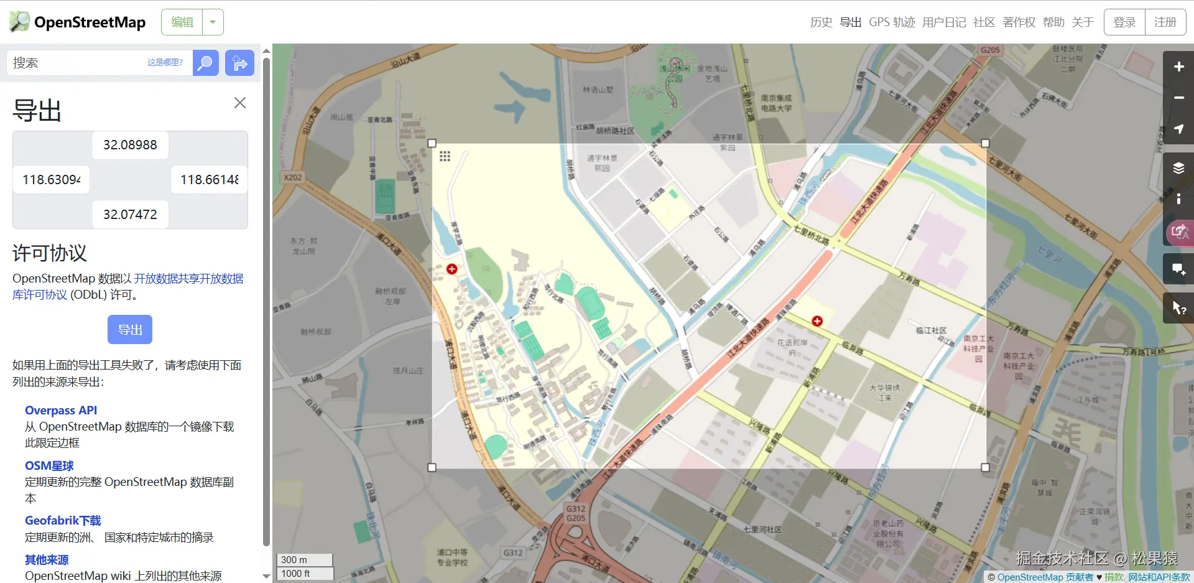
Task: Click the sidebar vertical scrollbar thumb
Action: (x=266, y=302)
